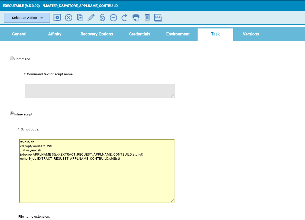Click the circled X close icon

click(68, 18)
